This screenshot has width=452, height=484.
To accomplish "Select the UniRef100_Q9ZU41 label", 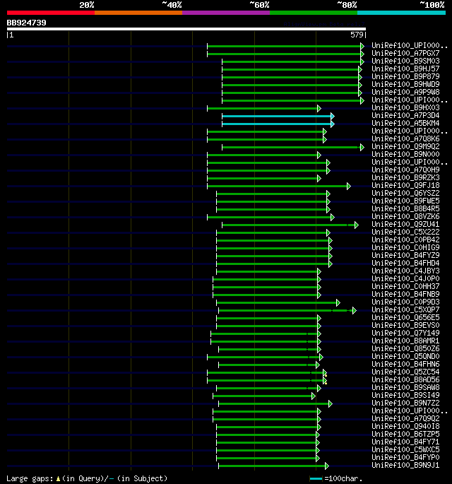I will pyautogui.click(x=405, y=225).
